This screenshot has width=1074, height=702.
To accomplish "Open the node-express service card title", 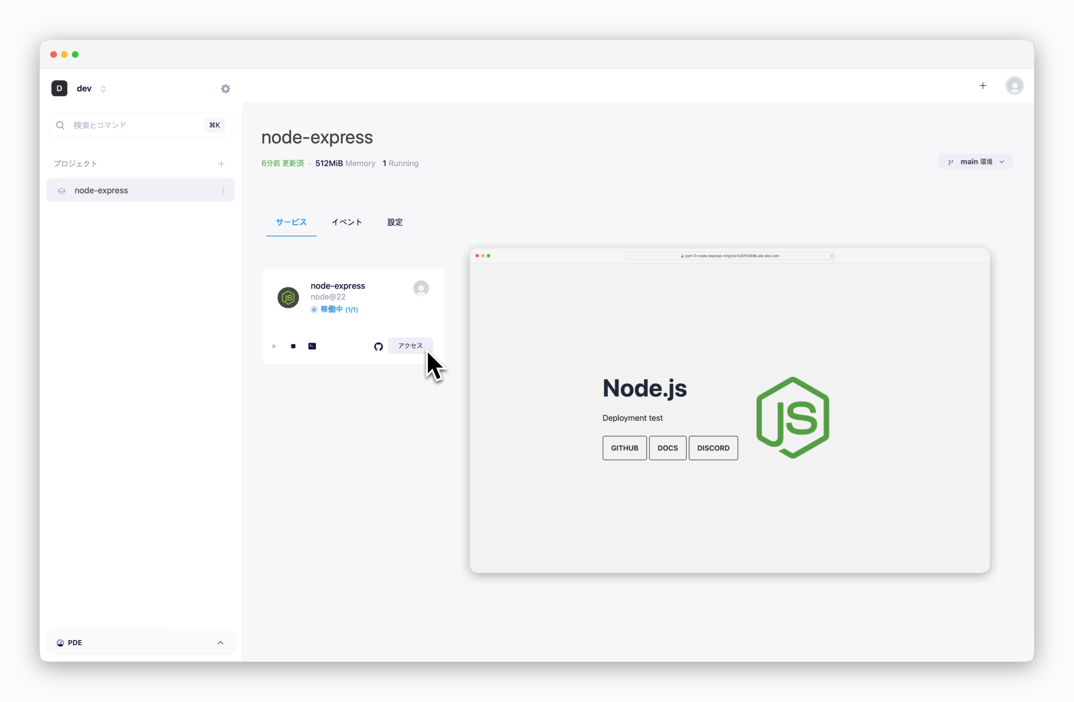I will (337, 286).
